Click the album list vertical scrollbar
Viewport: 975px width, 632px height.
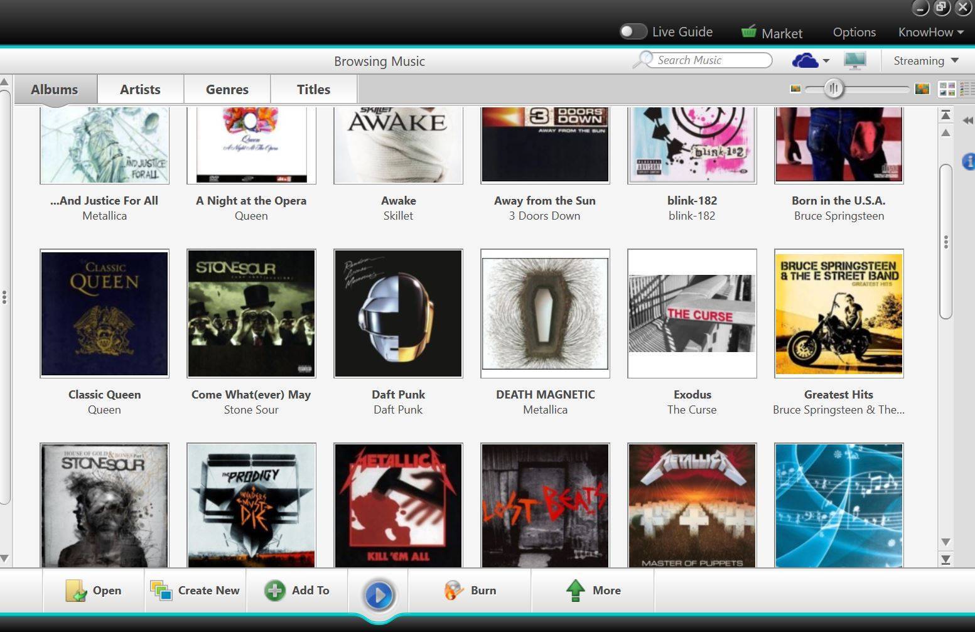(945, 242)
